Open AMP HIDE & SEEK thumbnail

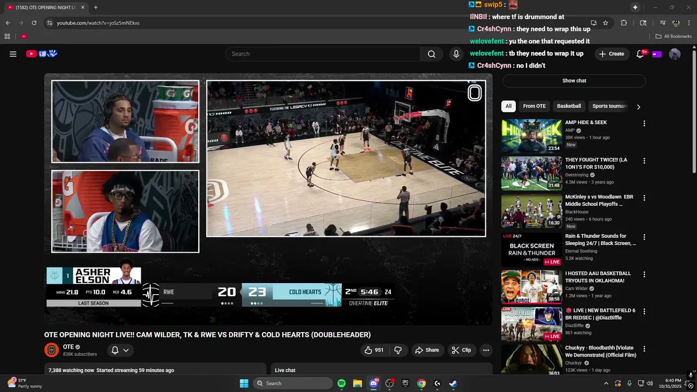coord(531,136)
